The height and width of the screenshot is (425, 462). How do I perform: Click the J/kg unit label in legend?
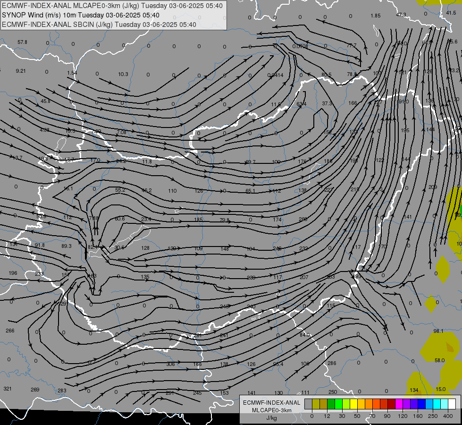click(x=272, y=418)
